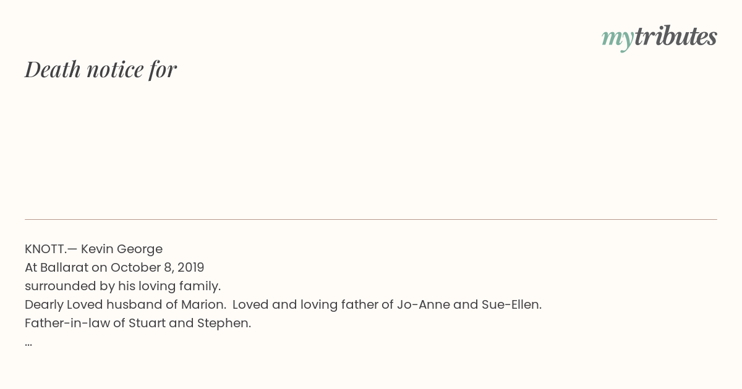Screen dimensions: 742x389
Task: Click the horizontal divider line
Action: click(x=371, y=219)
